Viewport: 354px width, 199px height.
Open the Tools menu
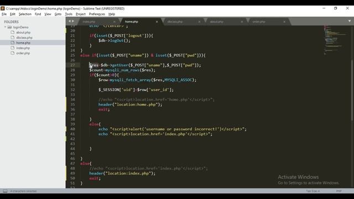69,14
